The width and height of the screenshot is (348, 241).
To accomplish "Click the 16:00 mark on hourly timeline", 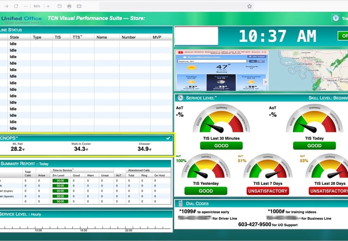I will (83, 230).
